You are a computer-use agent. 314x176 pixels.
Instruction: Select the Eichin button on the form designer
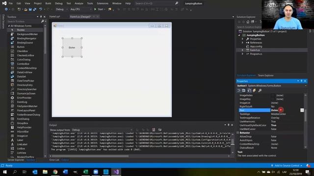click(72, 47)
